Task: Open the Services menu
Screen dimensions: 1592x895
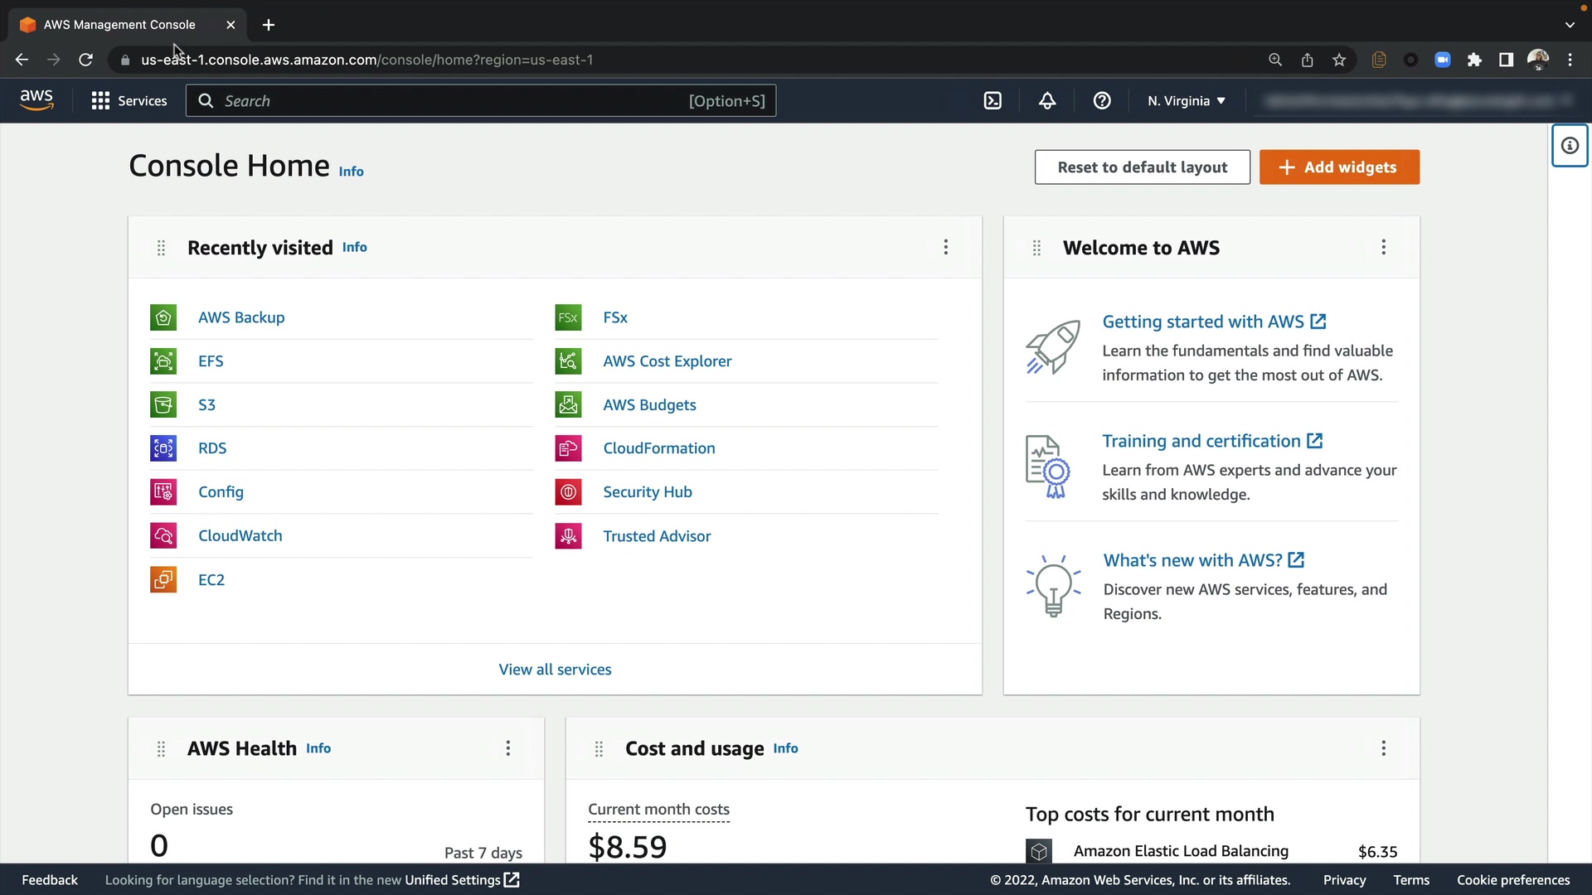Action: point(129,101)
